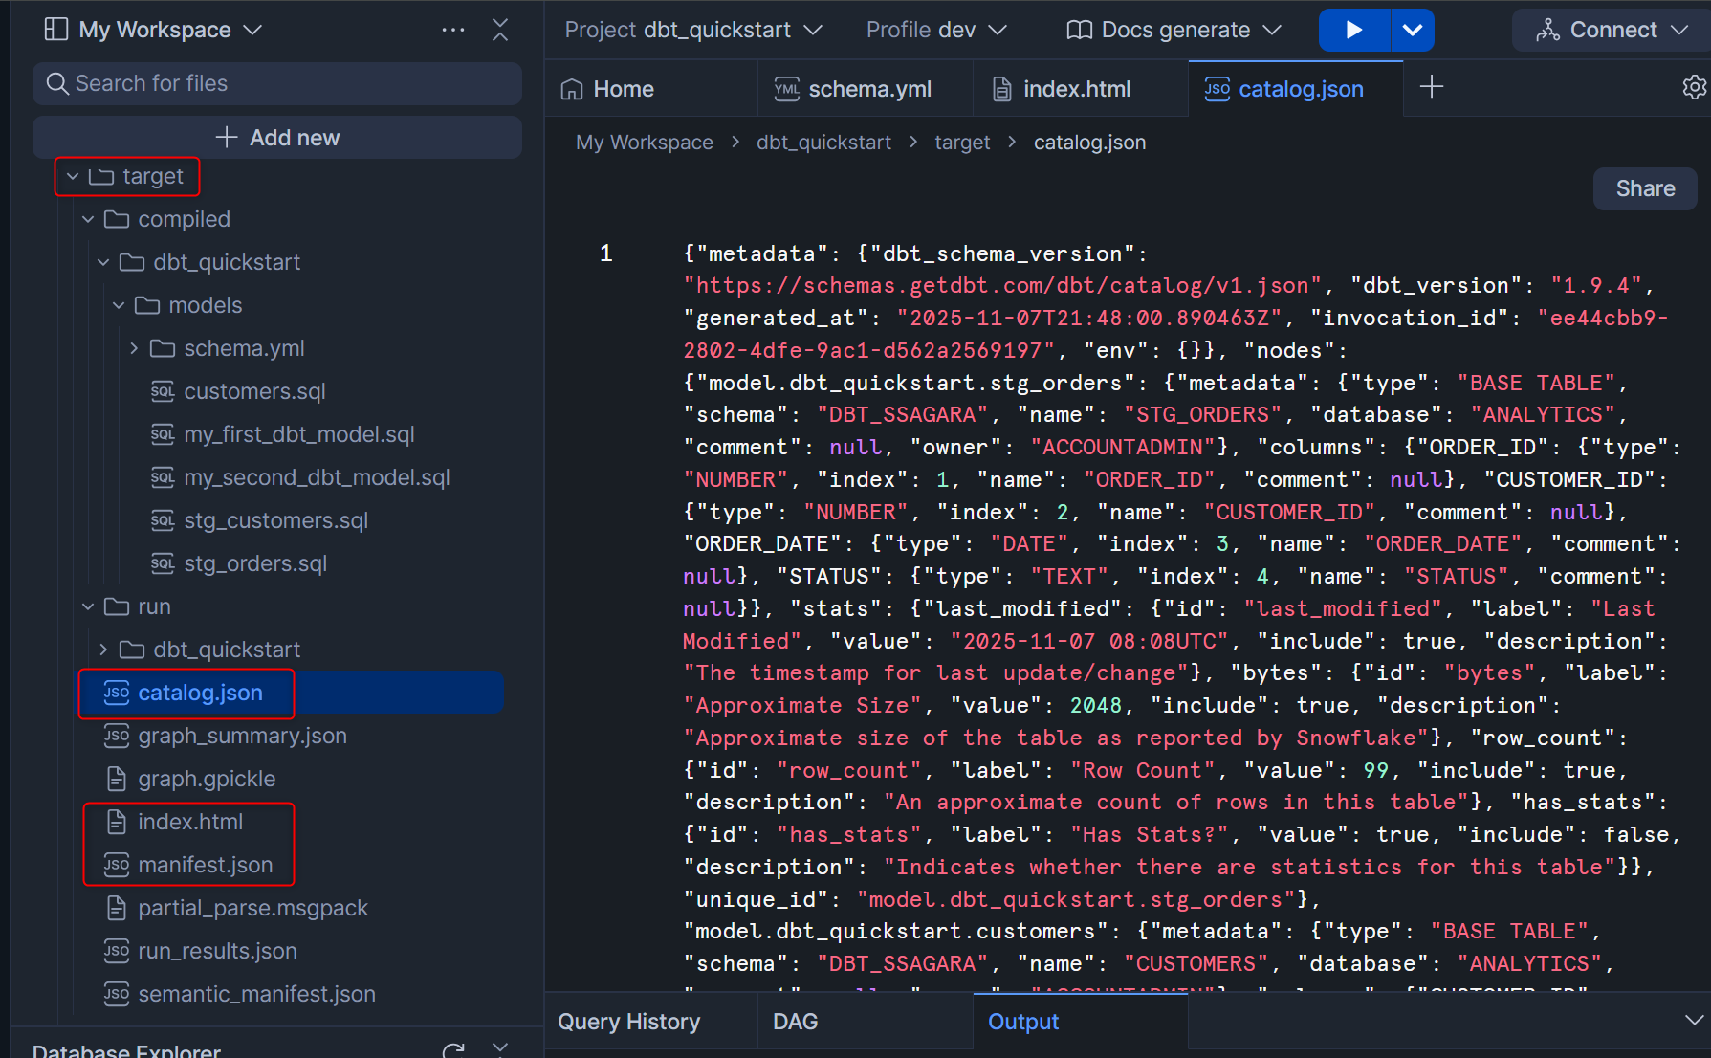Open a new tab with plus icon
The height and width of the screenshot is (1058, 1711).
[1431, 88]
